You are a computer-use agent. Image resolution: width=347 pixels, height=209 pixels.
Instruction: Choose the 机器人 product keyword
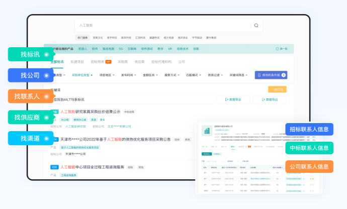[x=83, y=49]
